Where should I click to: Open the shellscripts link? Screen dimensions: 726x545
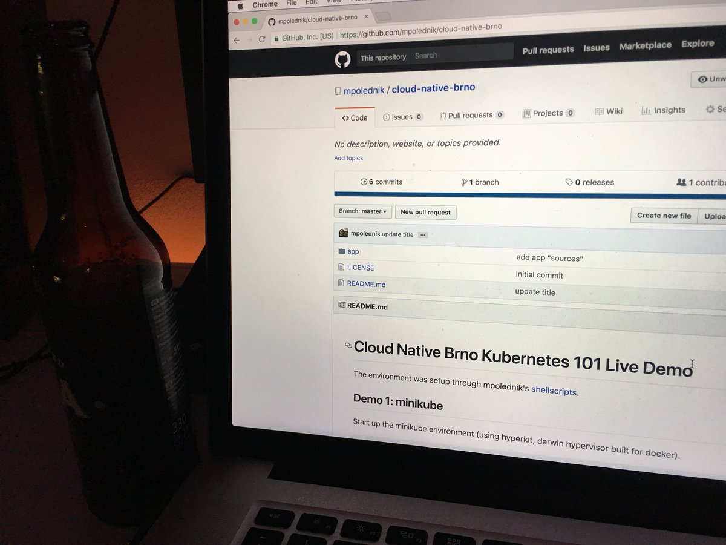tap(554, 391)
